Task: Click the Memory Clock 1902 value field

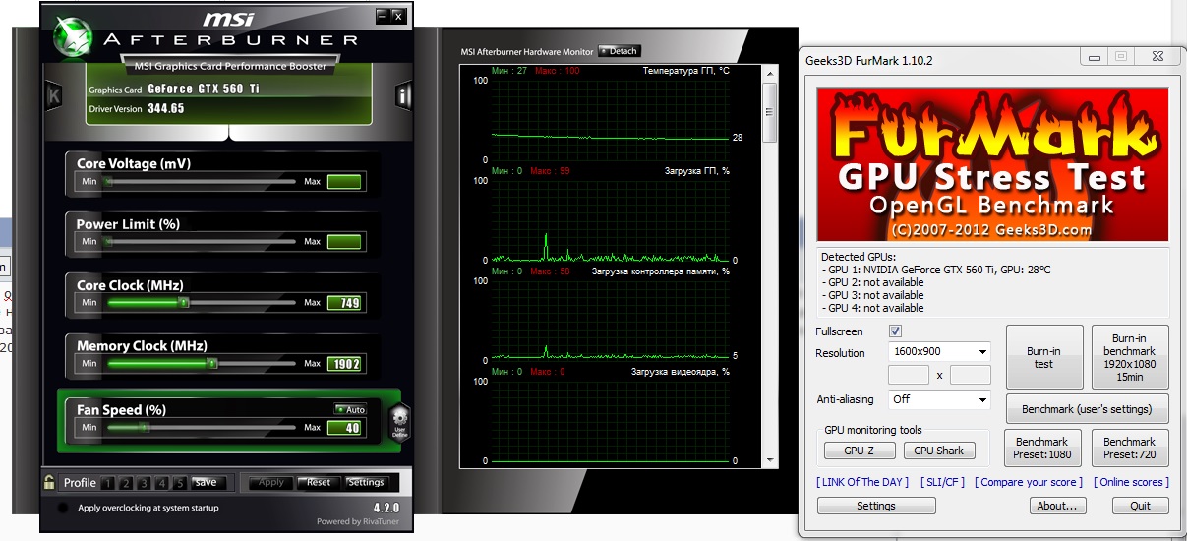Action: click(344, 364)
